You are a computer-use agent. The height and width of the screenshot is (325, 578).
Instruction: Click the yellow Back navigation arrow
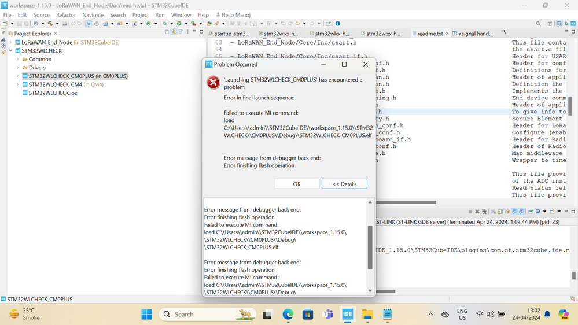click(x=297, y=23)
